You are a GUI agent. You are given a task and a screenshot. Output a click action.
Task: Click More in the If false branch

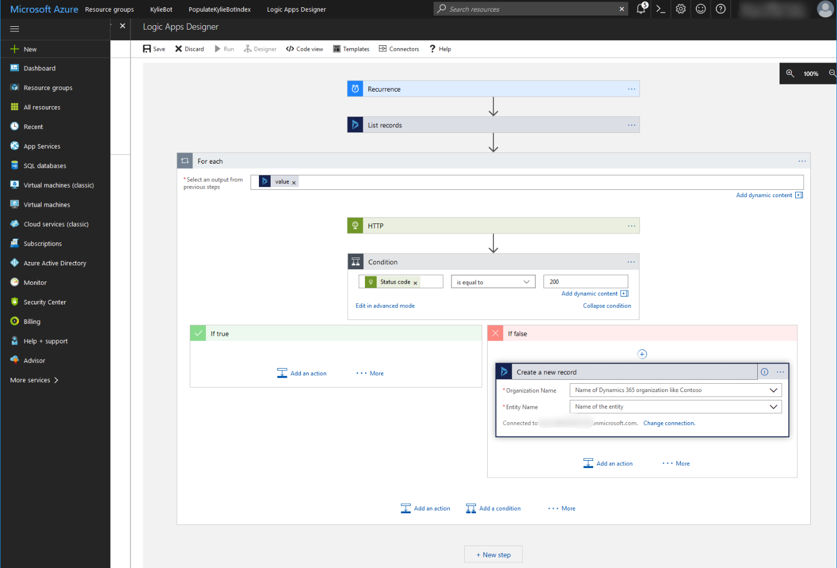click(676, 464)
